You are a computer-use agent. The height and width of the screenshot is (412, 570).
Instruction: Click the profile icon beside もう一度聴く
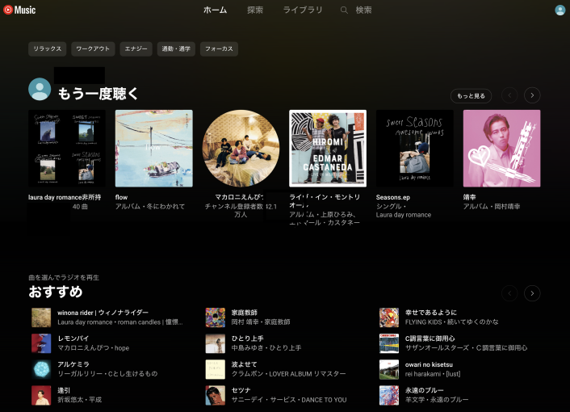tap(40, 89)
